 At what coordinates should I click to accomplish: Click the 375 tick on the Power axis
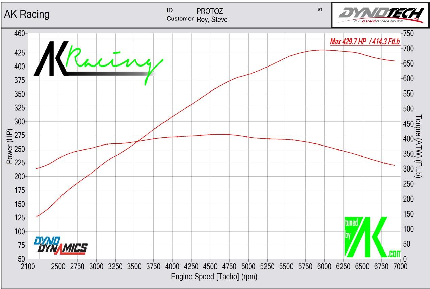20,80
